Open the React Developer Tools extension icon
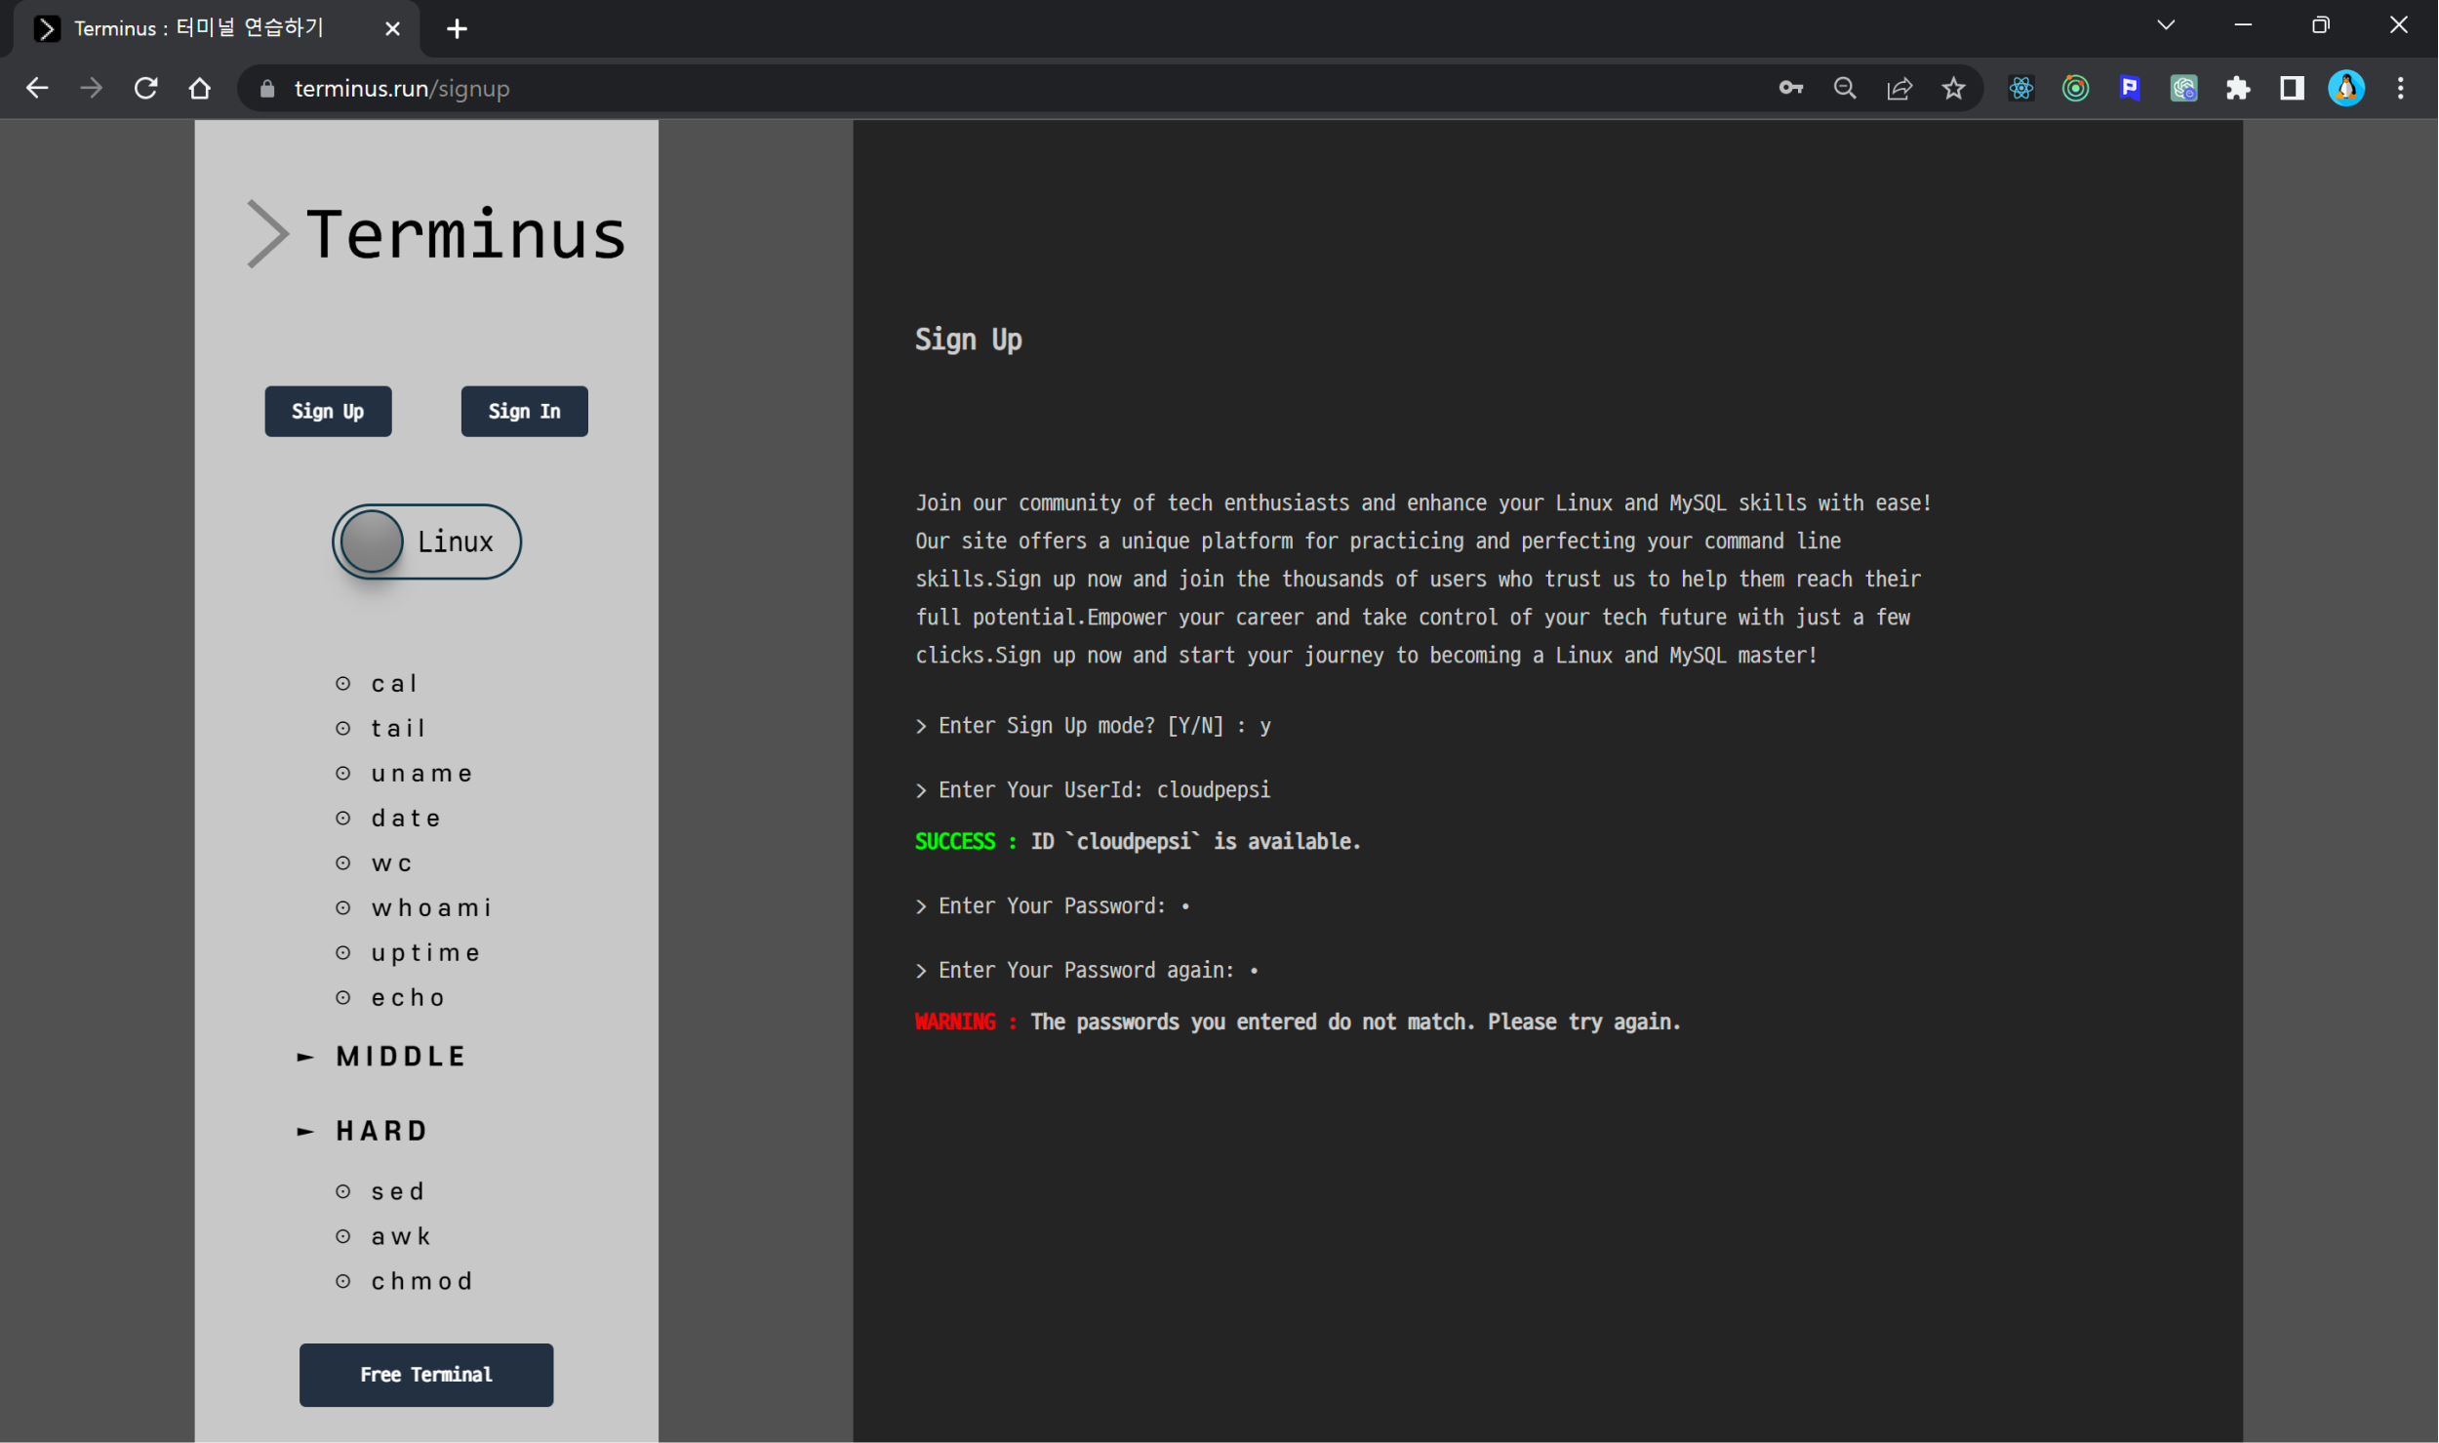 2020,89
